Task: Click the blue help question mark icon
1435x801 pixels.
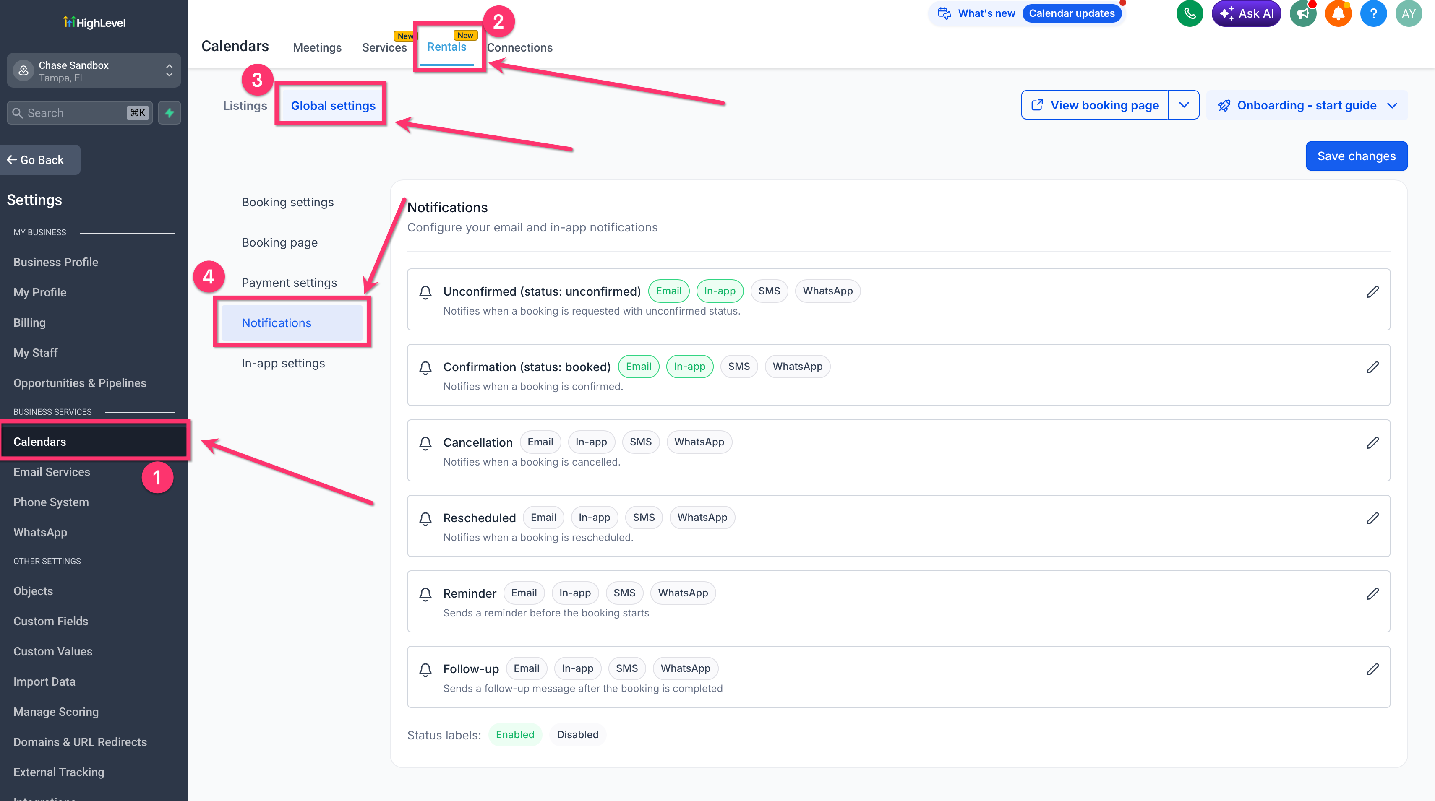Action: pyautogui.click(x=1373, y=13)
